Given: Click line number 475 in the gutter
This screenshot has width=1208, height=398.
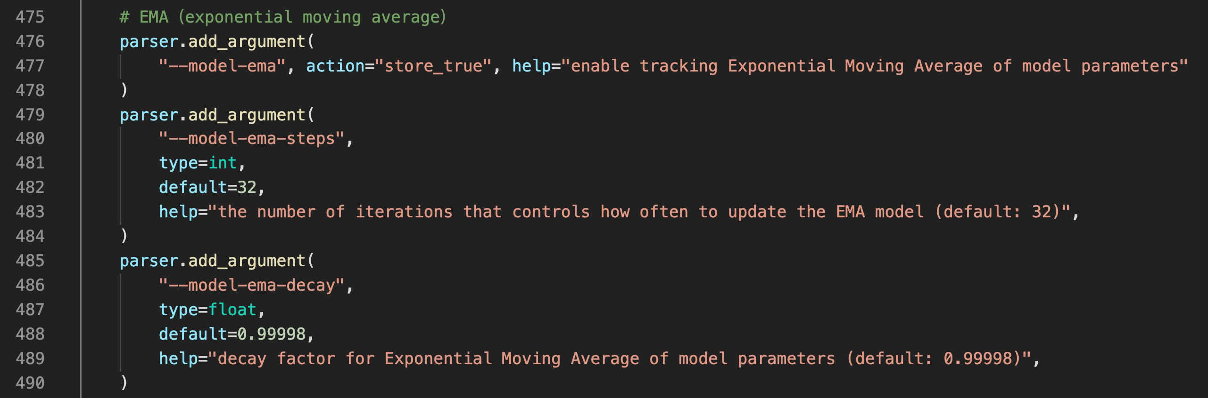Looking at the screenshot, I should click(30, 17).
